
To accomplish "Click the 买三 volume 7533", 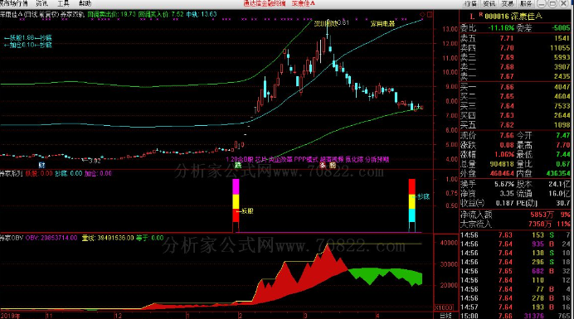I will point(562,106).
